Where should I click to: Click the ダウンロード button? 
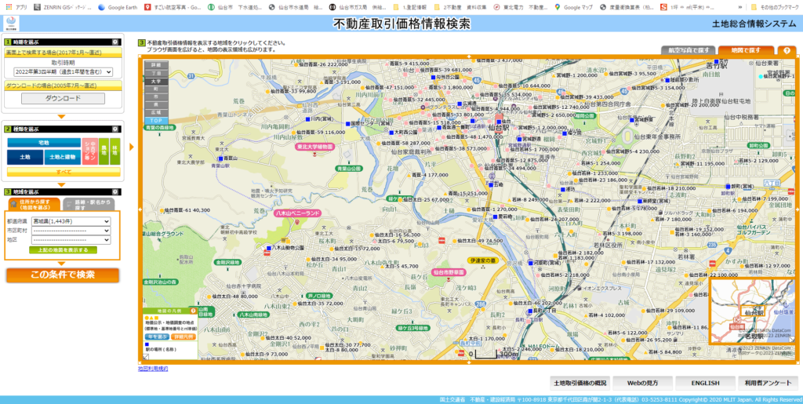(x=63, y=98)
